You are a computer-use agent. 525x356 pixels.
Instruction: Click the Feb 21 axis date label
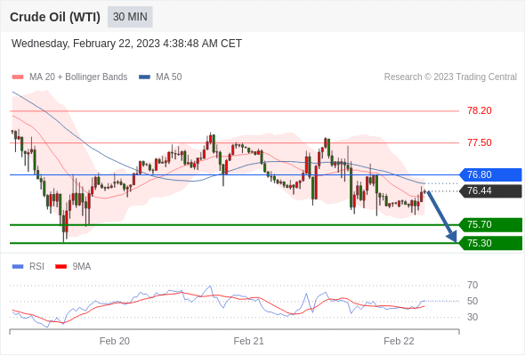248,341
